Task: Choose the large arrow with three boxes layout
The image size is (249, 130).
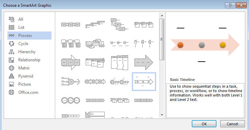Action: click(x=71, y=63)
